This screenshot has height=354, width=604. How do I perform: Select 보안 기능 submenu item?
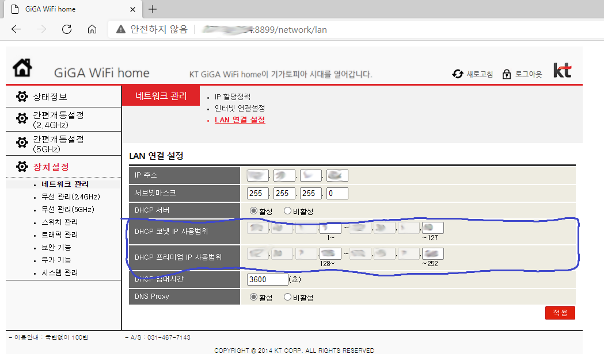[56, 248]
